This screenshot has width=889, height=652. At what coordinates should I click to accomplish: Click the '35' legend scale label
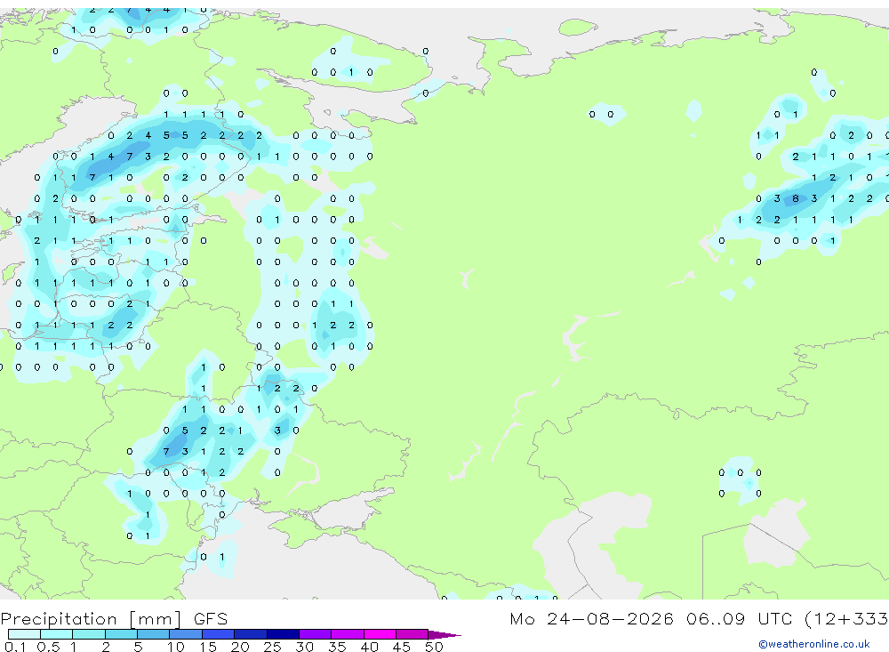click(x=337, y=647)
